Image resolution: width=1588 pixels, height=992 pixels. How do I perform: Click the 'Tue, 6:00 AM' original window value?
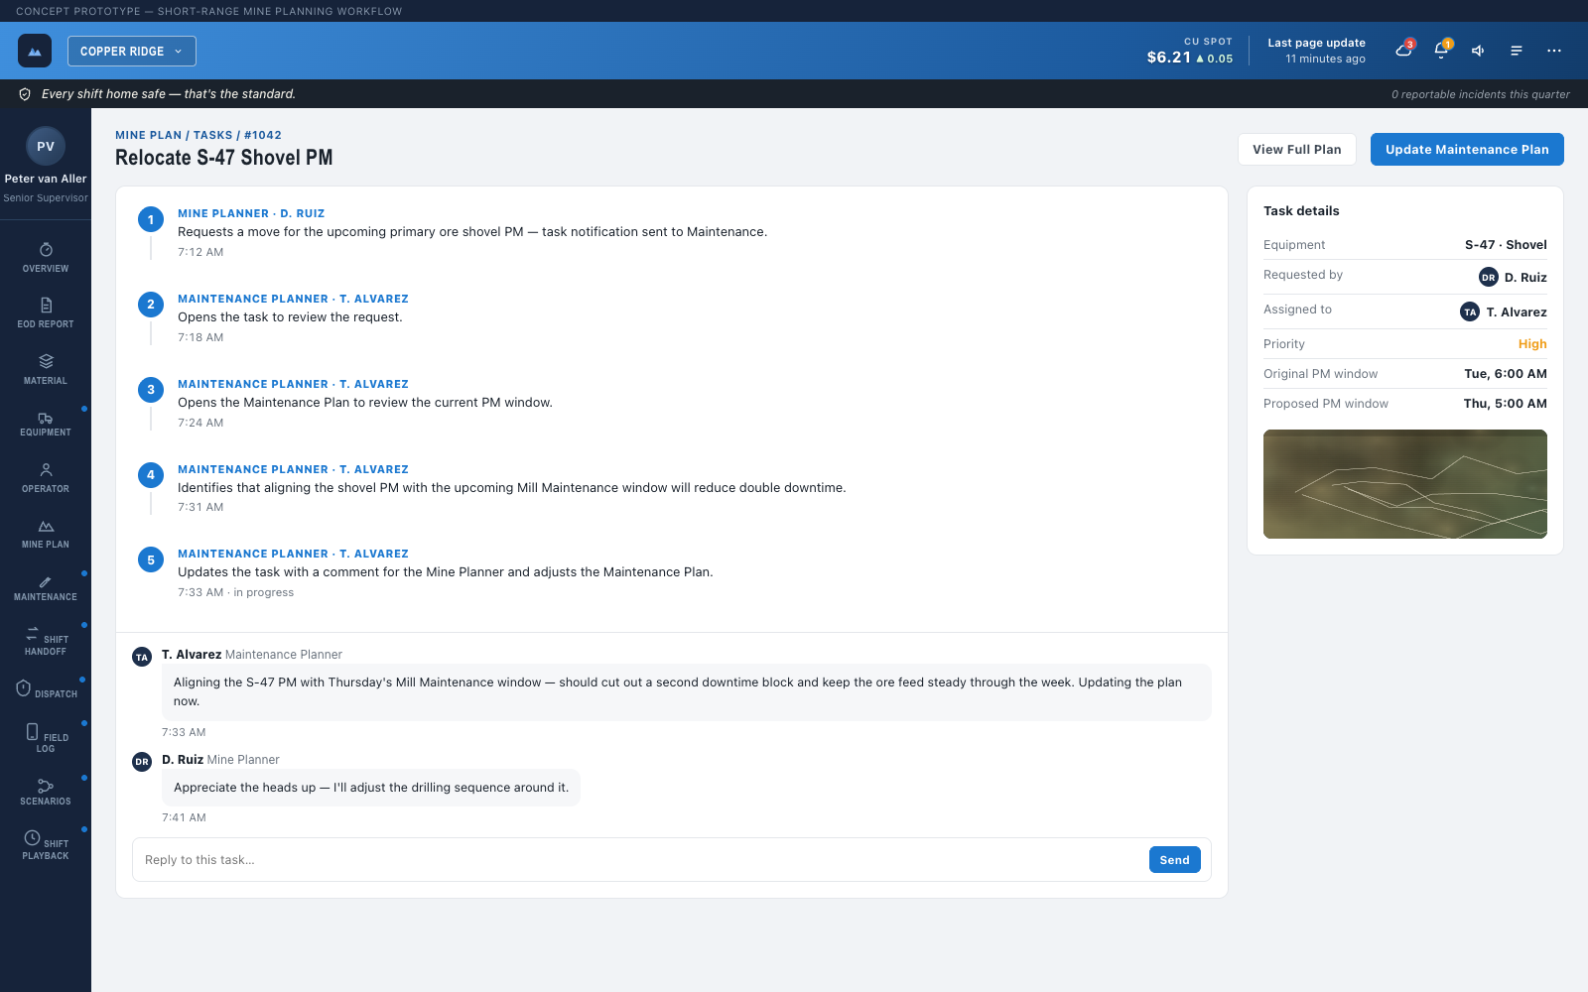tap(1506, 374)
